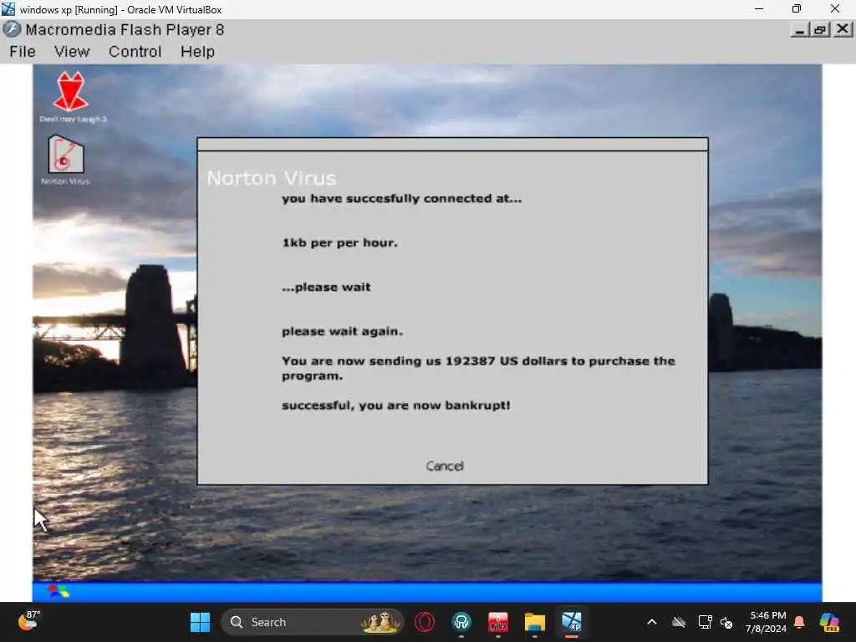Open the Norton Virus desktop icon

[x=65, y=160]
